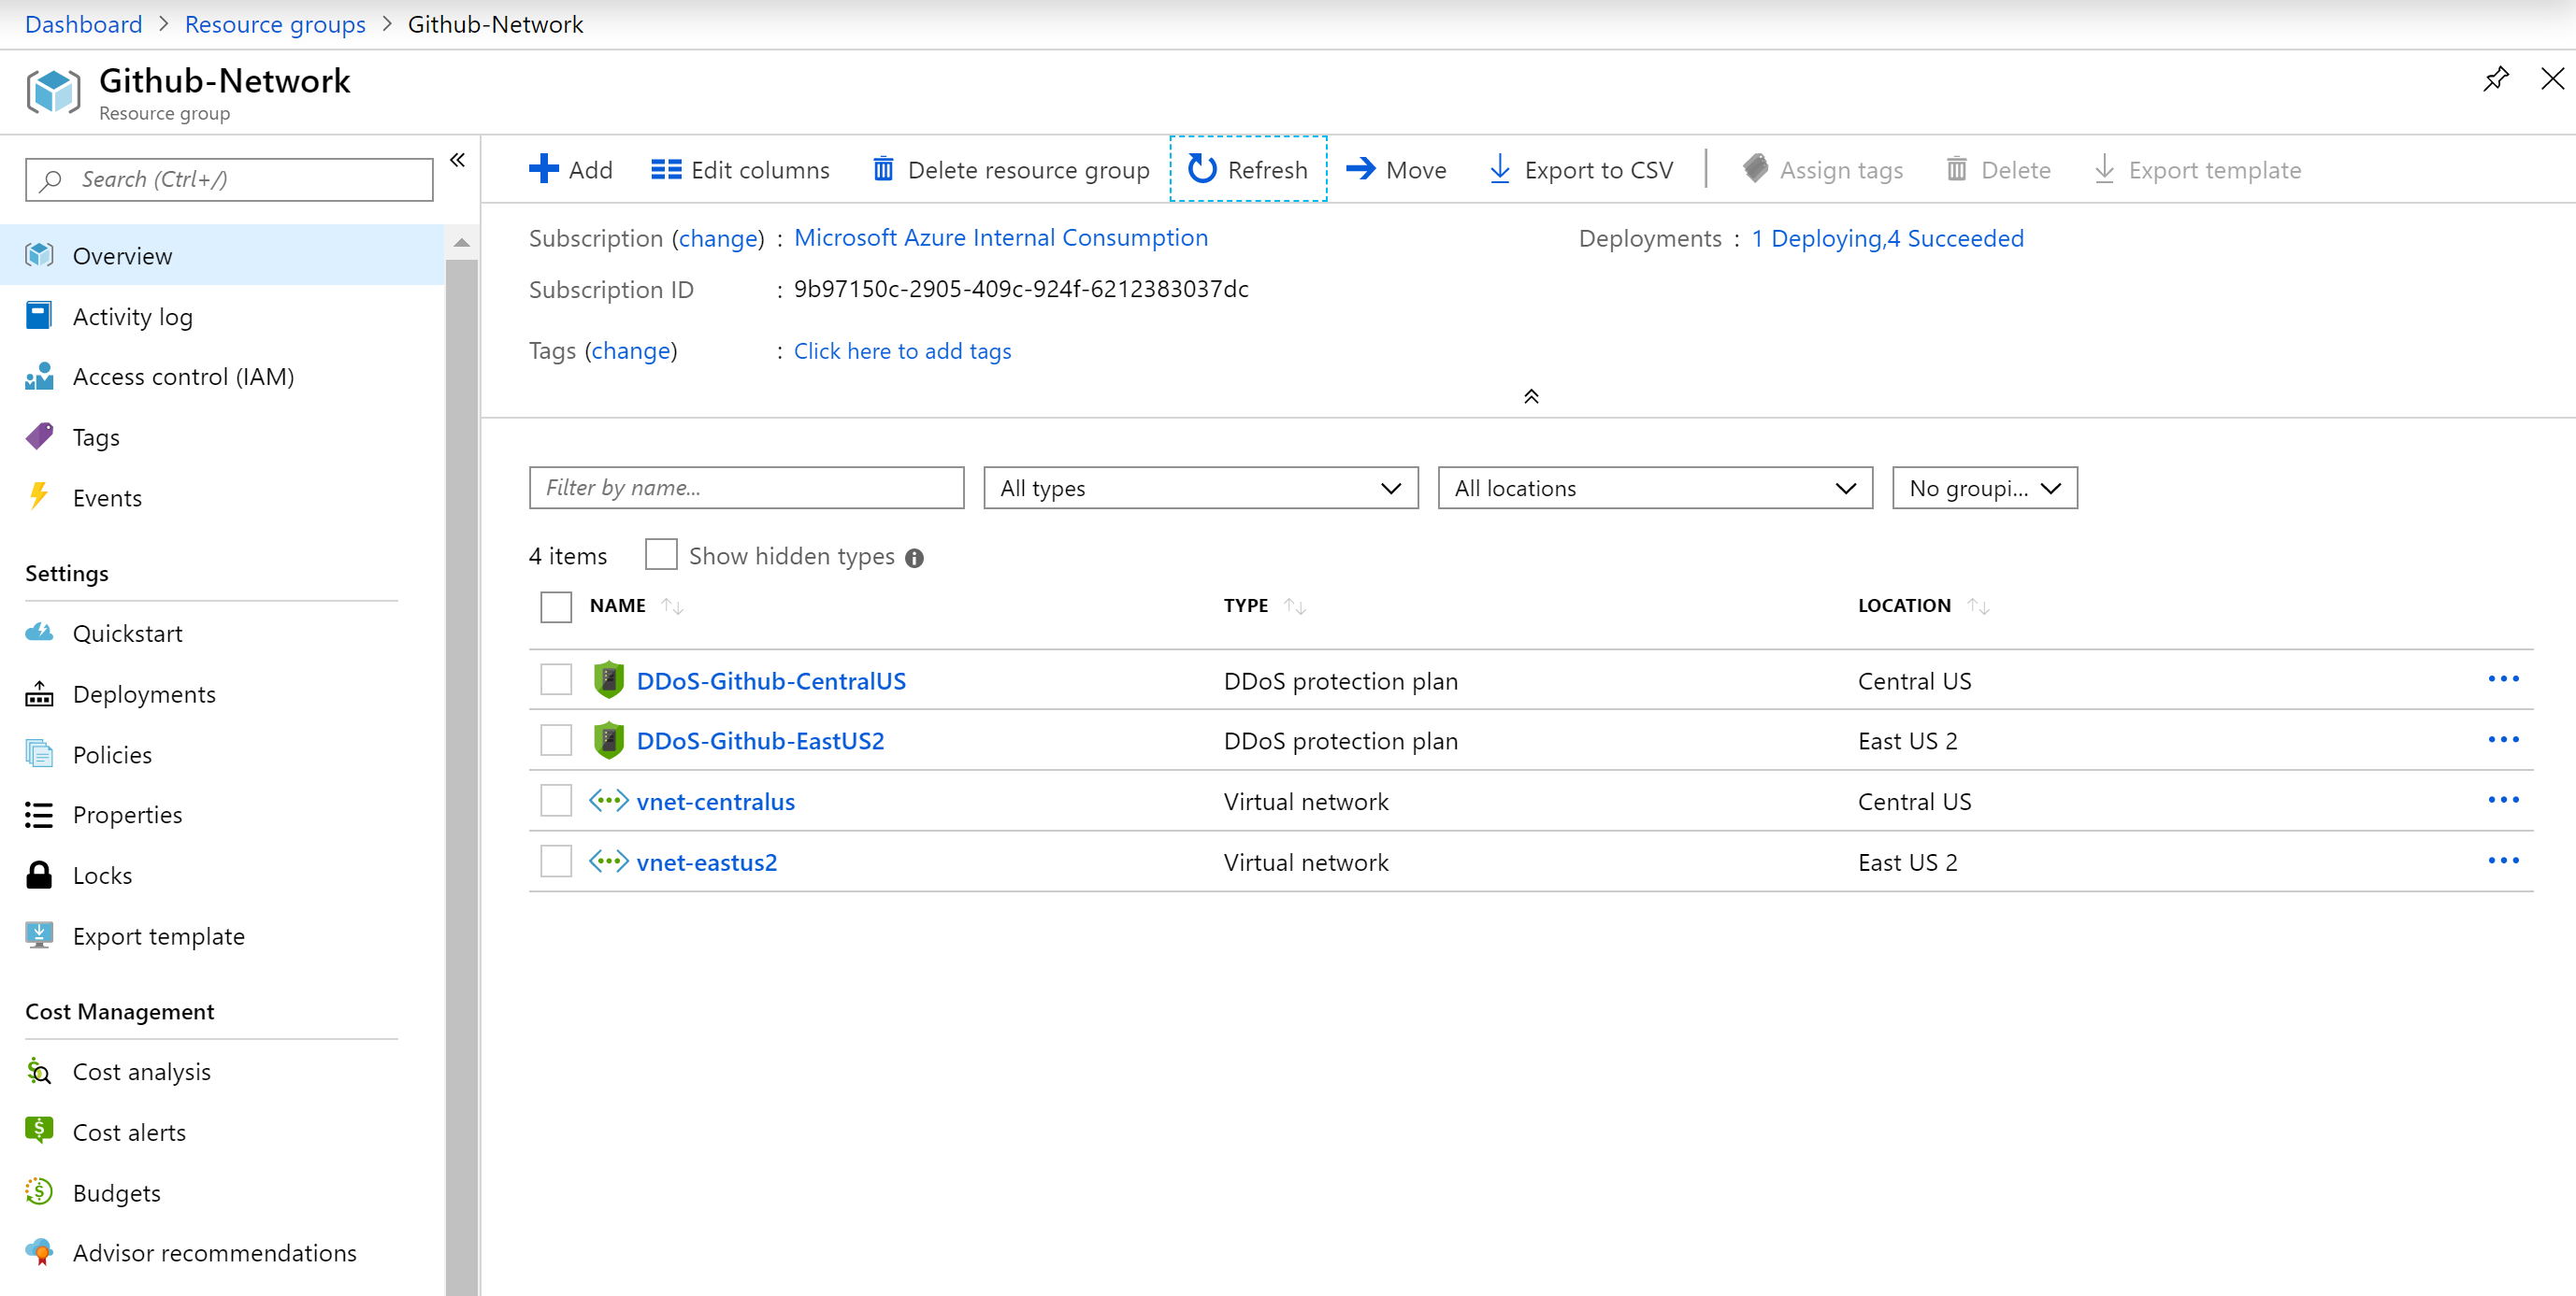2576x1296 pixels.
Task: Click the greyed Delete toolbar button
Action: pos(1999,170)
